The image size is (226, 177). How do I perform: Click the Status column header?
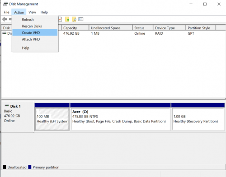point(143,28)
